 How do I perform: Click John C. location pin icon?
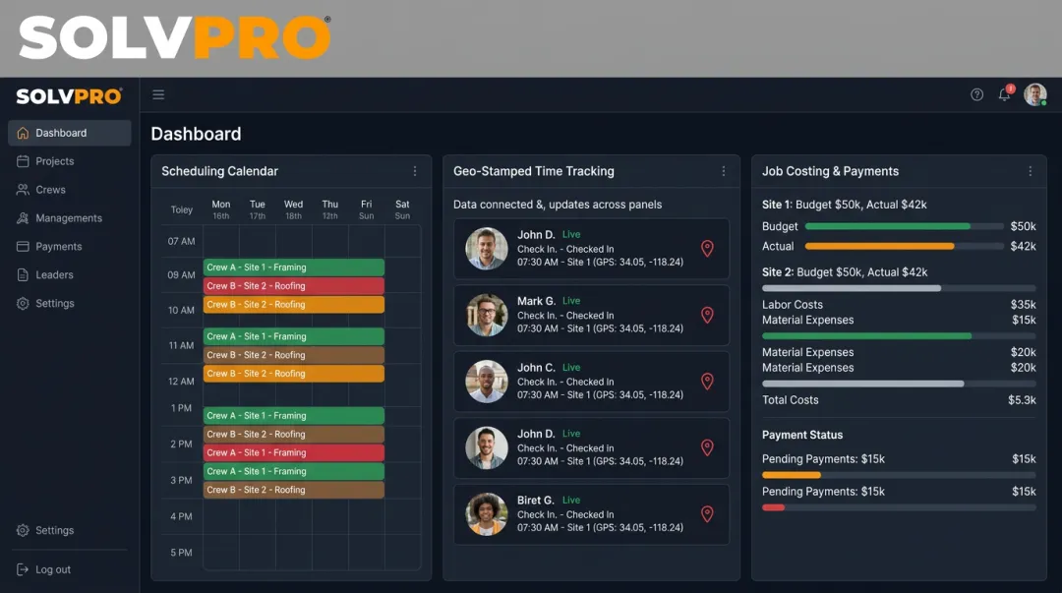707,382
